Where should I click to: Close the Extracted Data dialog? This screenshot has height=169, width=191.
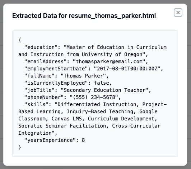tap(178, 13)
